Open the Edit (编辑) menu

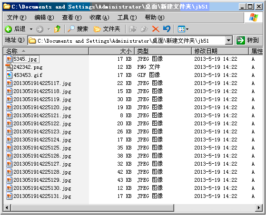click(x=44, y=18)
